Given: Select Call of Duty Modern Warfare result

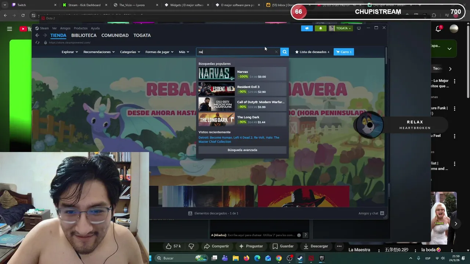Looking at the screenshot, I should coord(242,104).
